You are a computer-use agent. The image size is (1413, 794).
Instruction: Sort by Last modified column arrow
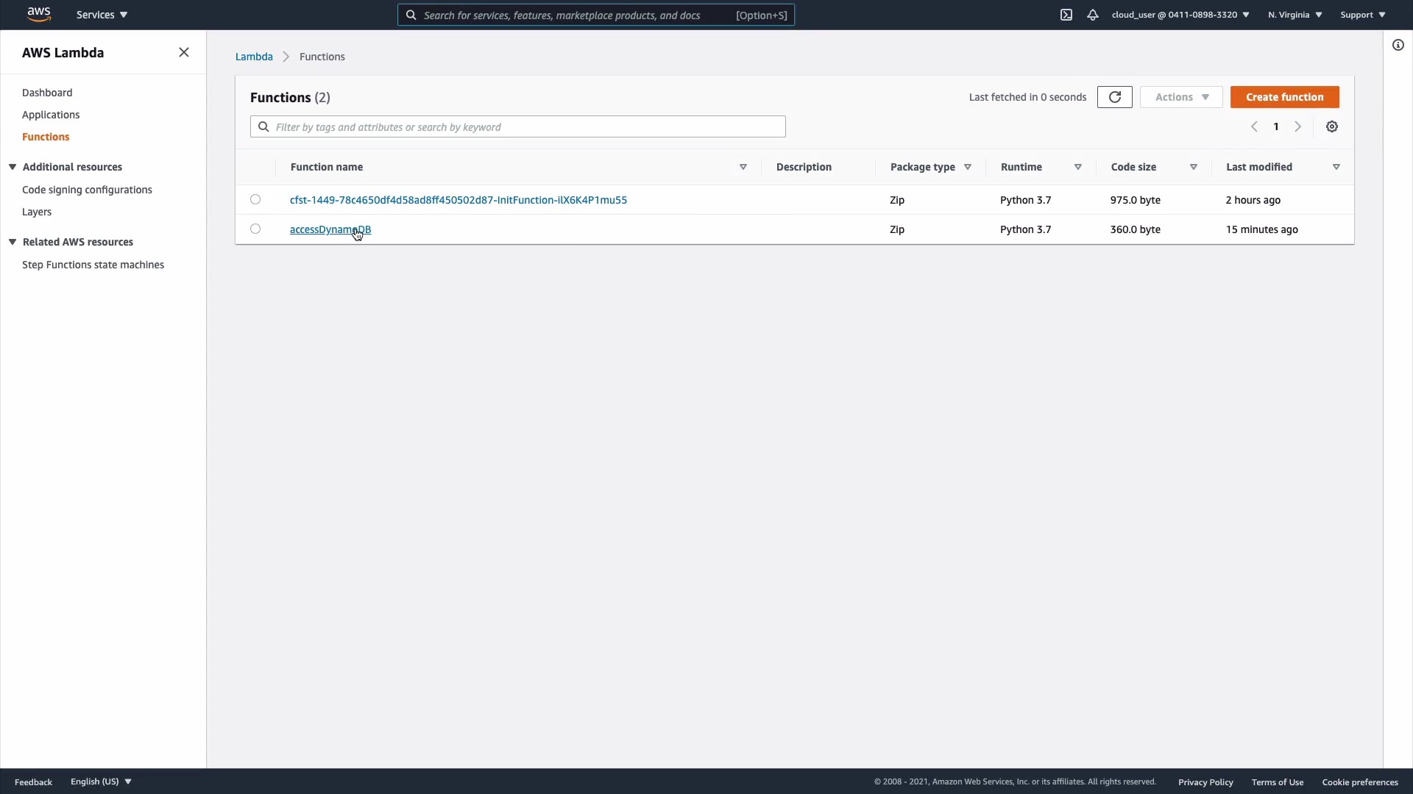[1336, 167]
